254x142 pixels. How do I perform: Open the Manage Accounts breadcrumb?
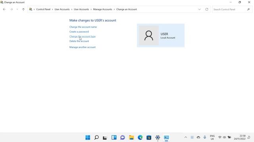[102, 9]
